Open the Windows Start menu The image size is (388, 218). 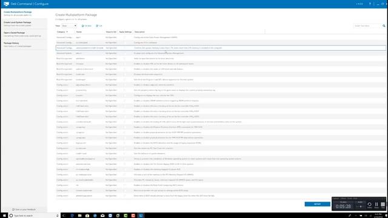coord(4,216)
